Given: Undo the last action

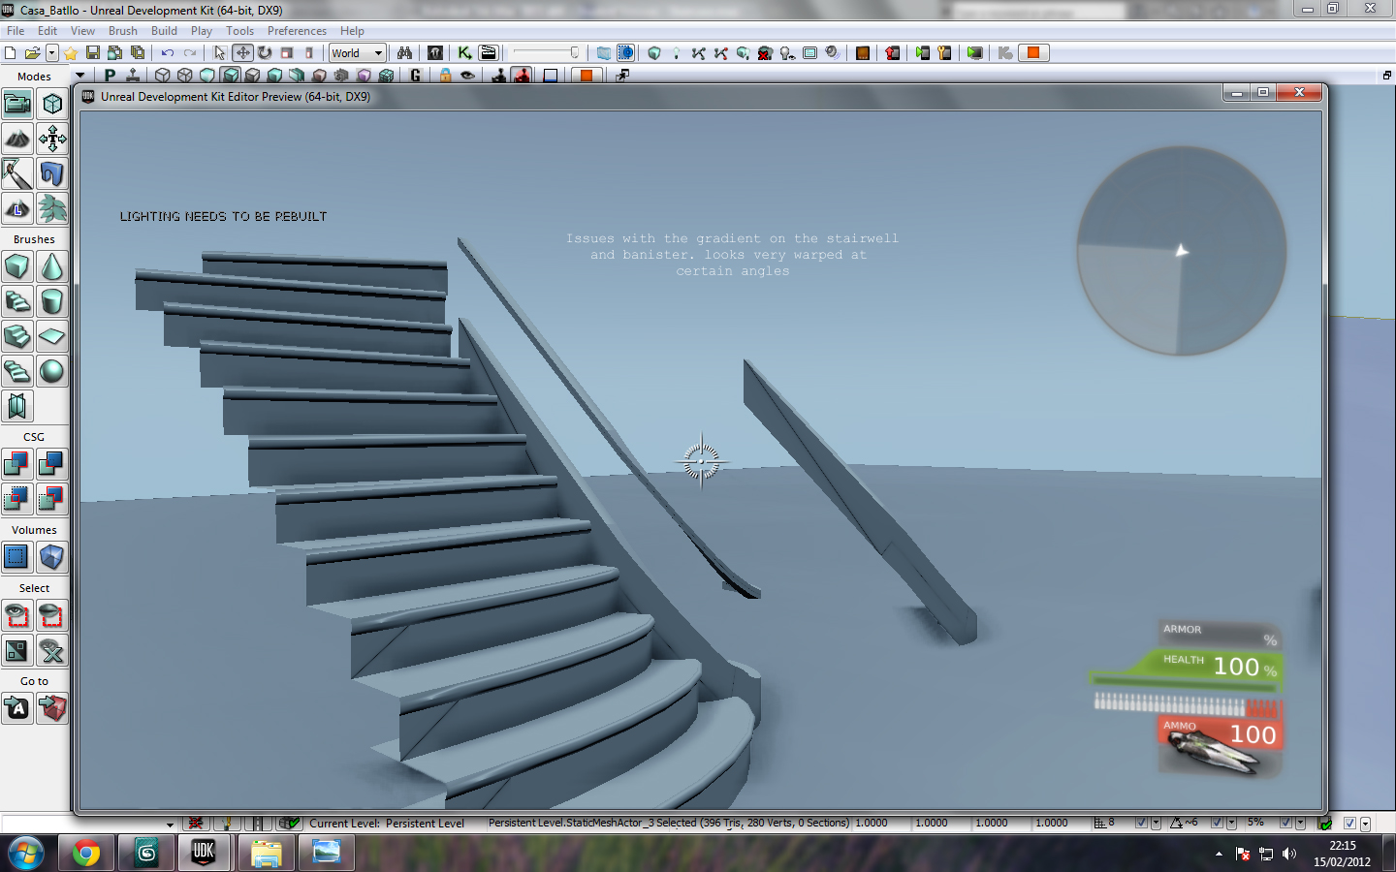Looking at the screenshot, I should coord(168,53).
